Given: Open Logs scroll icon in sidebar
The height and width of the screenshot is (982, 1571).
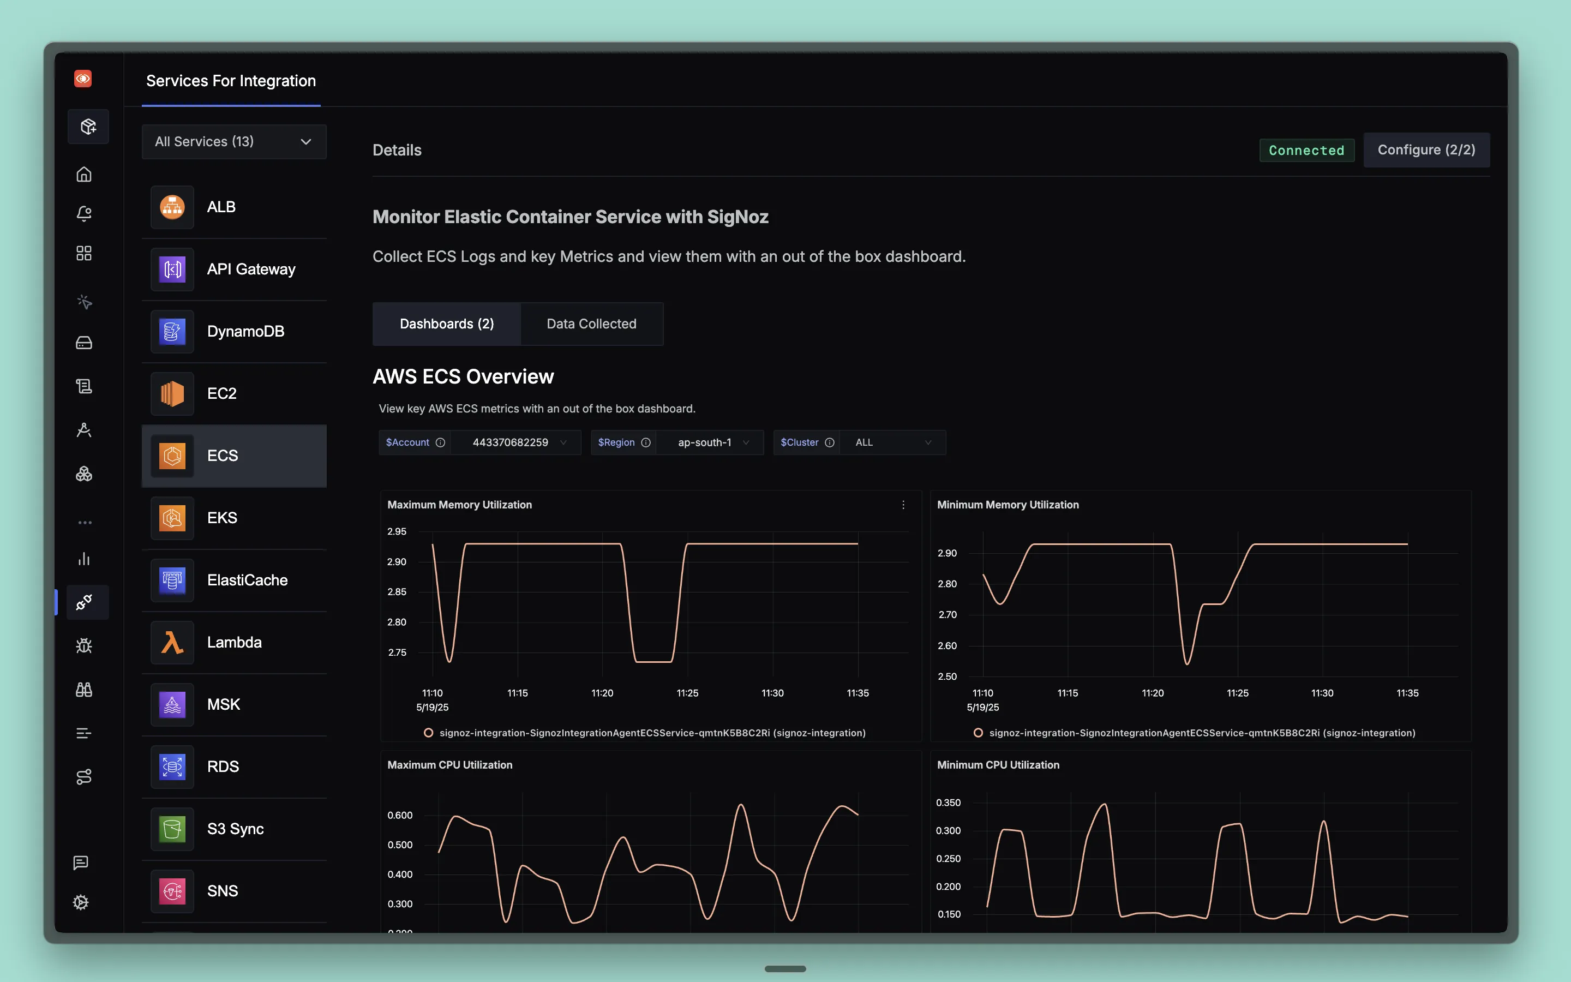Looking at the screenshot, I should tap(84, 386).
